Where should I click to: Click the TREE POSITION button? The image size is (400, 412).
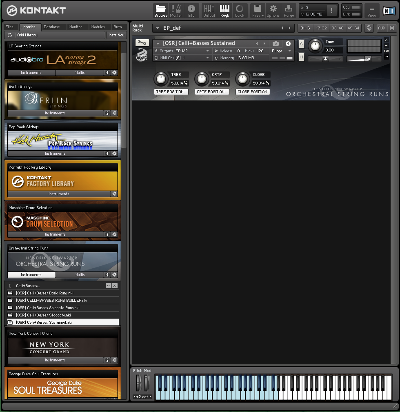coord(171,92)
